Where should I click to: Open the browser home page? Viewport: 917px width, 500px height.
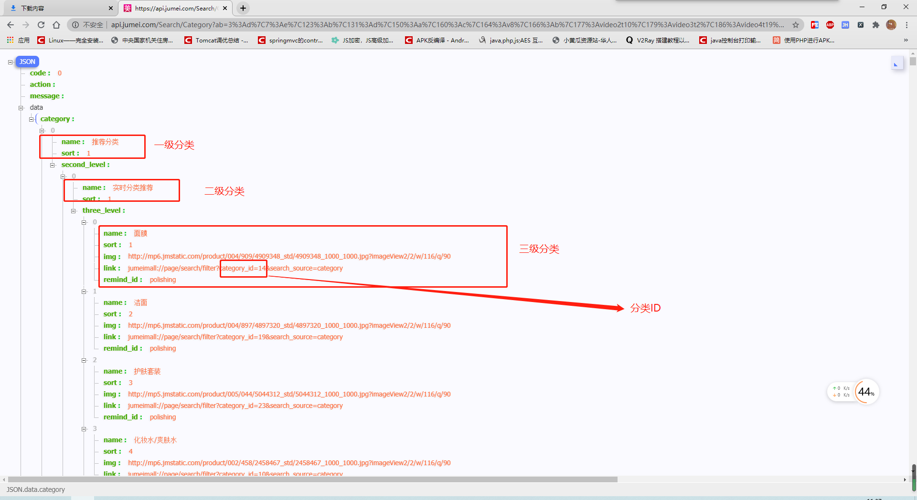coord(56,25)
